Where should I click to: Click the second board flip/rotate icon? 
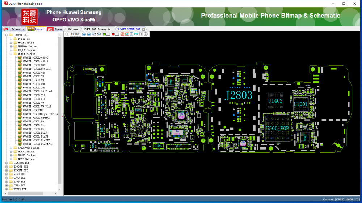(x=99, y=34)
